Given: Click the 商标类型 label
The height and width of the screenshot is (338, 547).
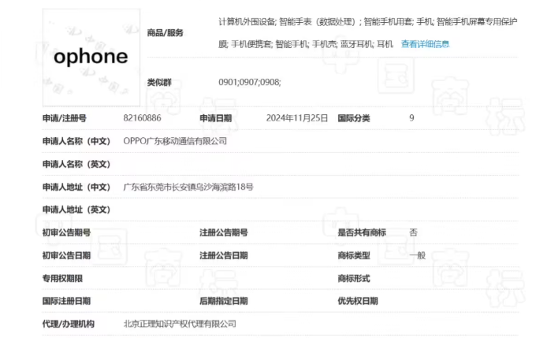Looking at the screenshot, I should pyautogui.click(x=354, y=255).
